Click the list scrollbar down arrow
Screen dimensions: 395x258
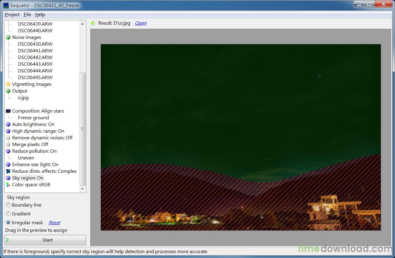pos(82,189)
